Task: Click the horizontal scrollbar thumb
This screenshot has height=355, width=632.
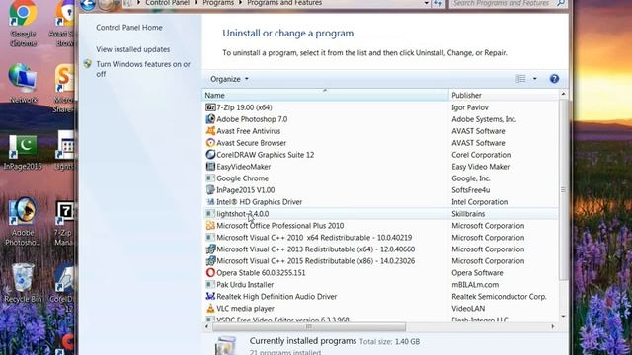Action: point(309,326)
